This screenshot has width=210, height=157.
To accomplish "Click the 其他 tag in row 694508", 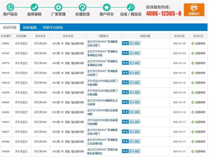I will pos(125,151).
